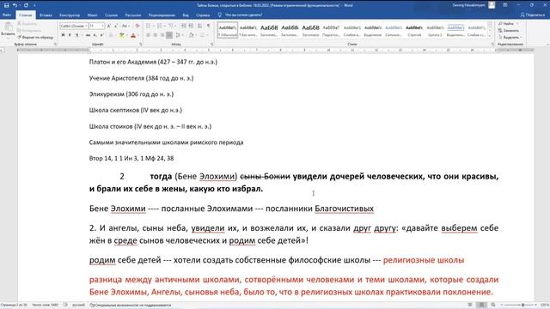
Task: Open the Clipboard pane launcher
Action: click(x=55, y=44)
